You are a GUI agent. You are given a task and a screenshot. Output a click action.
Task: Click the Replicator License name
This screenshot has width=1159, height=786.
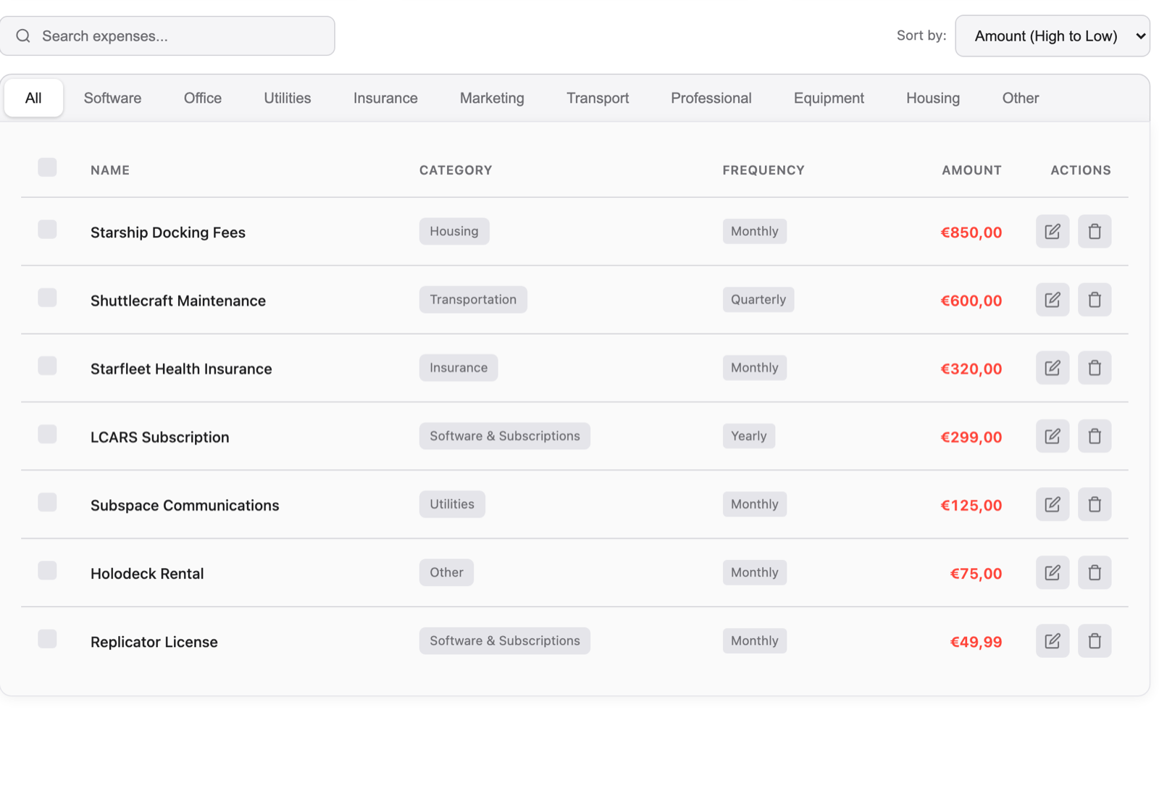pyautogui.click(x=154, y=642)
